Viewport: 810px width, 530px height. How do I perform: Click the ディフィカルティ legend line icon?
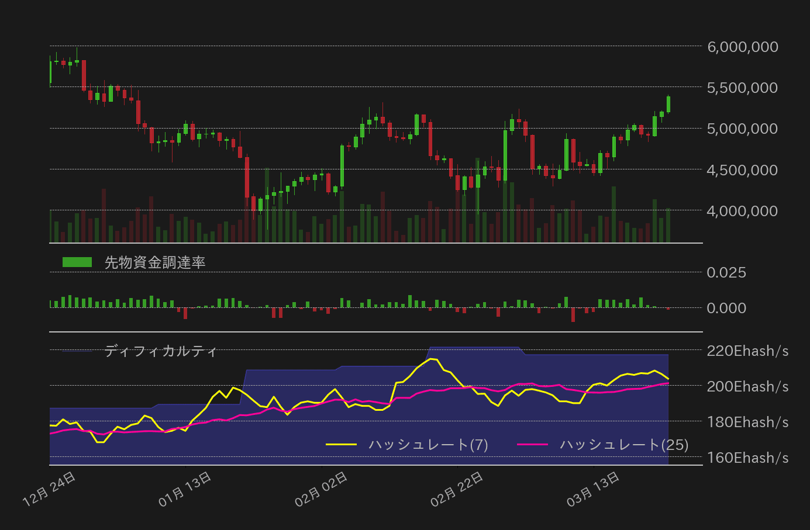pos(76,351)
